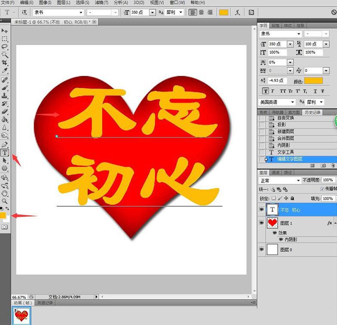This screenshot has height=325, width=337.
Task: Select the Spot Healing Brush tool
Action: click(4, 80)
